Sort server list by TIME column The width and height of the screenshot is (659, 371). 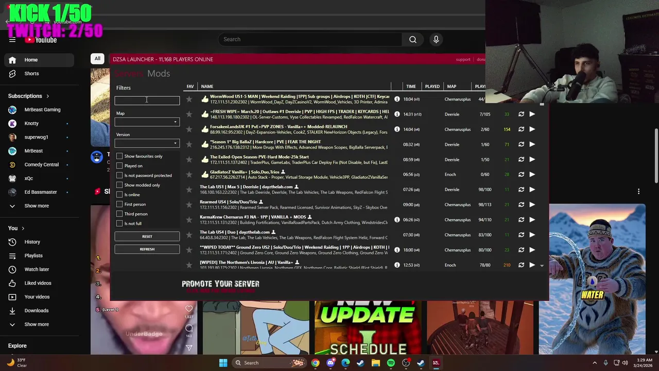(411, 87)
